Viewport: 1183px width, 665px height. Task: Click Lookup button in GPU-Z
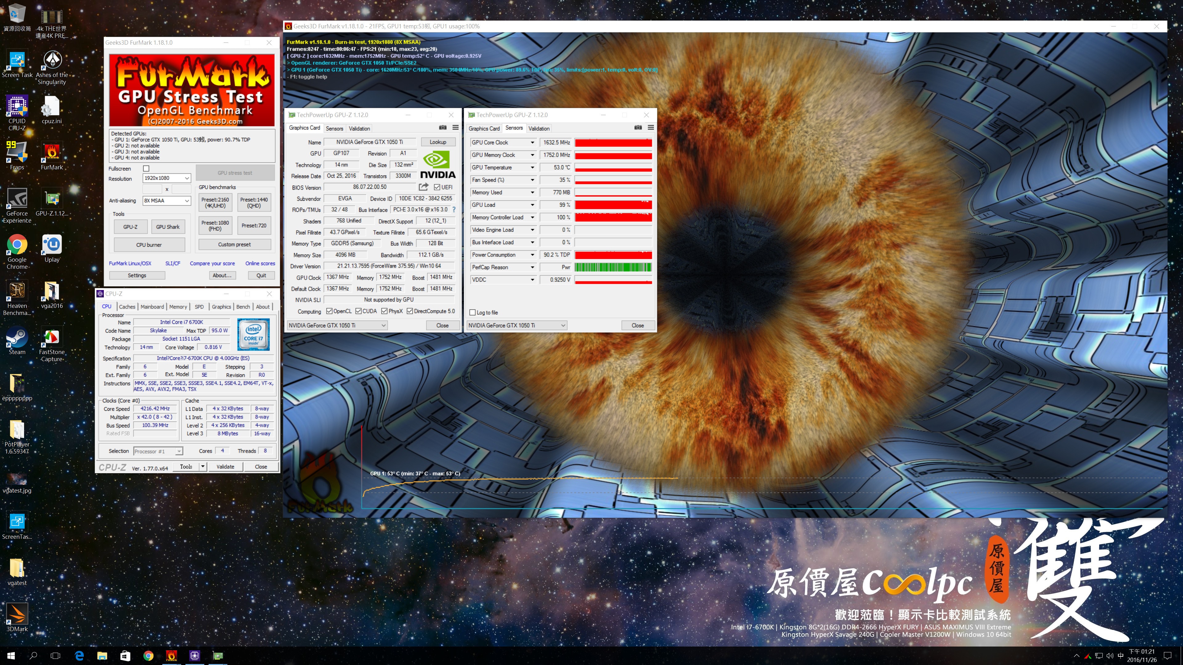tap(438, 142)
